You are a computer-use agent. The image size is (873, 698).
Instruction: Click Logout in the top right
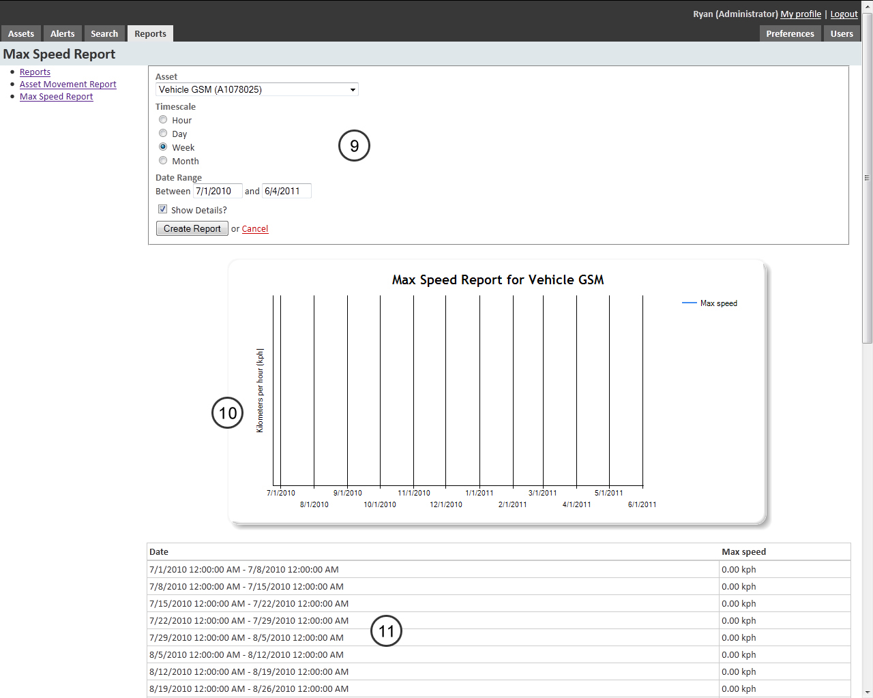coord(844,14)
